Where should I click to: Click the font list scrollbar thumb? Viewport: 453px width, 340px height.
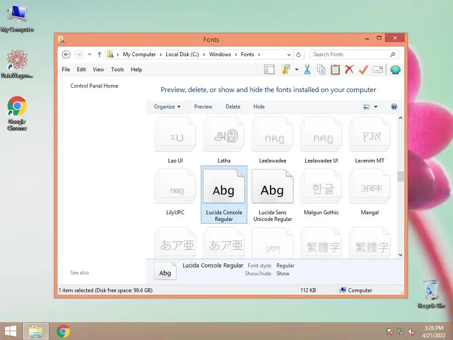pyautogui.click(x=400, y=176)
